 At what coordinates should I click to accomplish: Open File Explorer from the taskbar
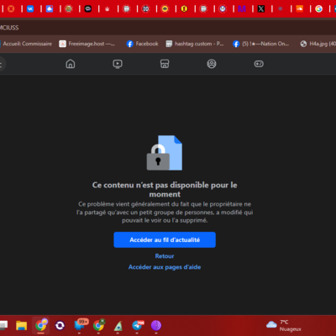pos(21,325)
